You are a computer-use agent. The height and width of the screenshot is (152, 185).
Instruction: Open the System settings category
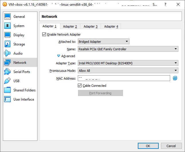pyautogui.click(x=20, y=26)
